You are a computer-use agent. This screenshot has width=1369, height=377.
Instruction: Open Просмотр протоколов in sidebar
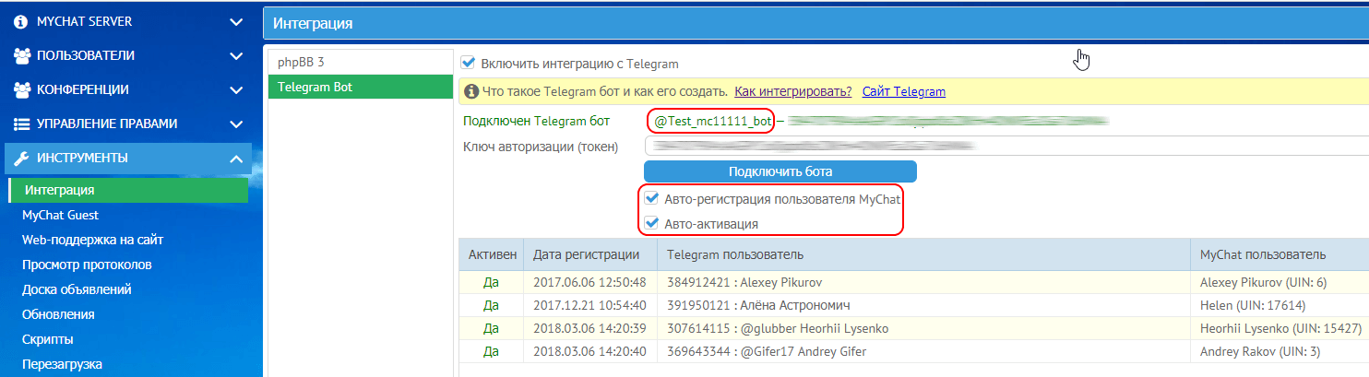click(x=87, y=265)
